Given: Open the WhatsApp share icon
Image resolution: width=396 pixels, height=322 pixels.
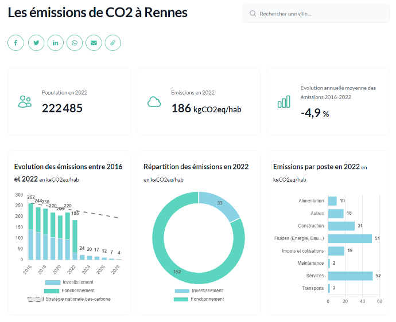Looking at the screenshot, I should click(x=75, y=43).
